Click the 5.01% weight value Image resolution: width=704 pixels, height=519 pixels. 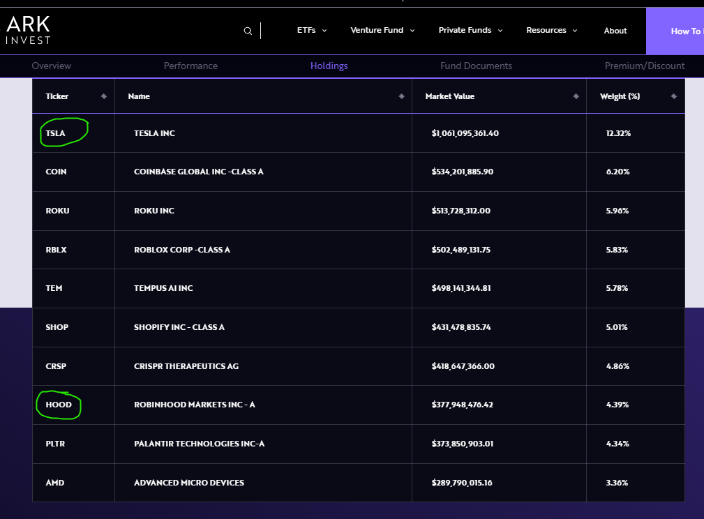(617, 327)
